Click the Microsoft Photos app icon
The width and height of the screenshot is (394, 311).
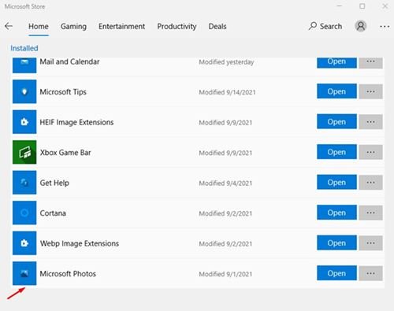click(x=24, y=273)
